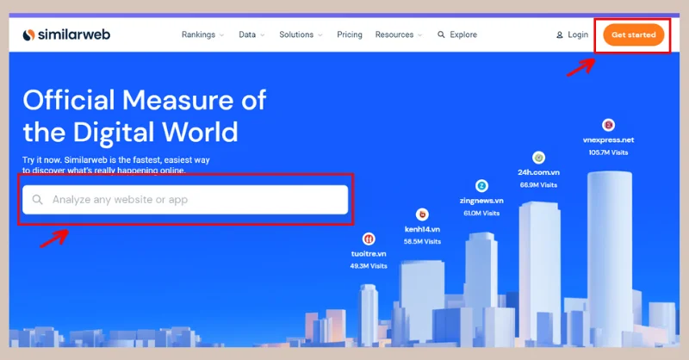Click the 49.3M Visits value
The width and height of the screenshot is (689, 360).
tap(369, 266)
